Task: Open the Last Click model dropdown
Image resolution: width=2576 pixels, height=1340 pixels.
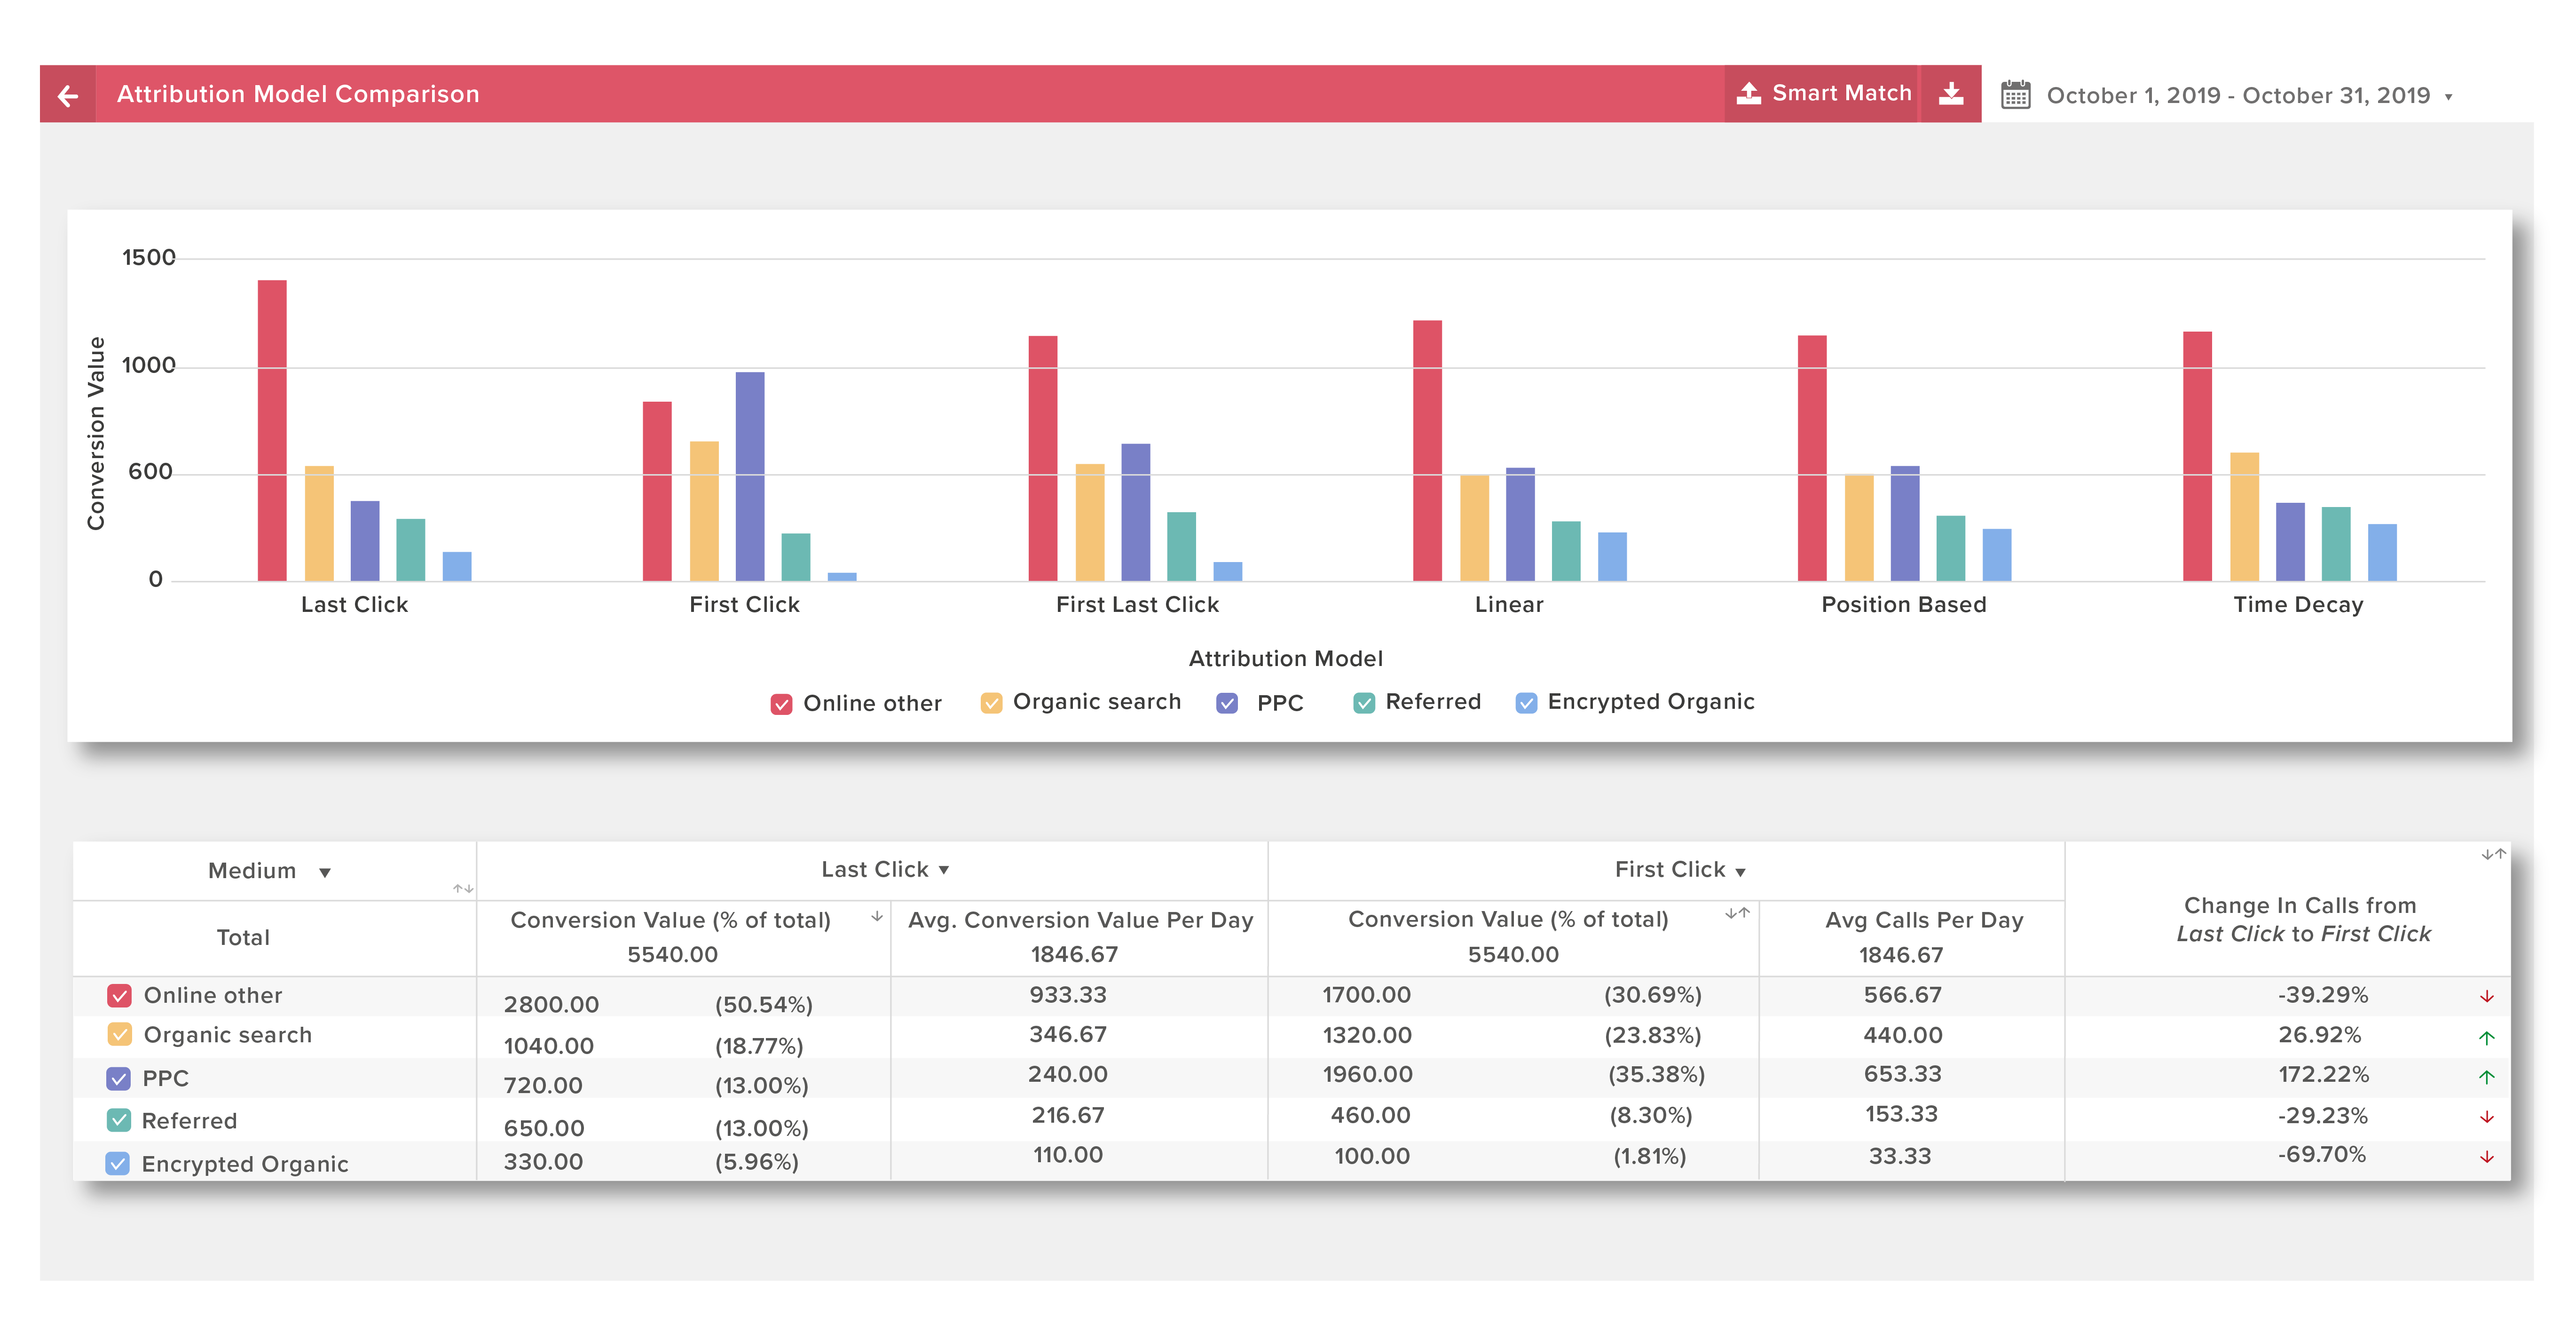Action: pos(943,870)
